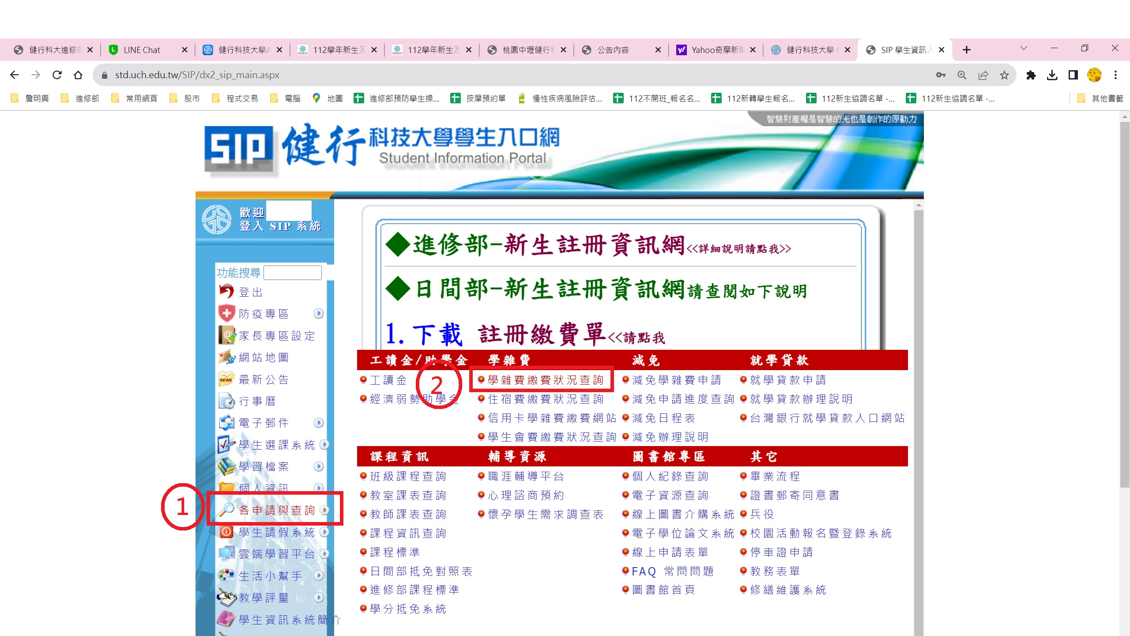Screen dimensions: 1130x636
Task: Expand the 電子郵件 submenu arrow
Action: coord(319,423)
